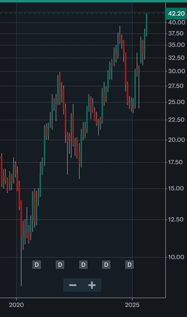Open the middle D dividend marker
The image size is (187, 317).
[x=83, y=265]
